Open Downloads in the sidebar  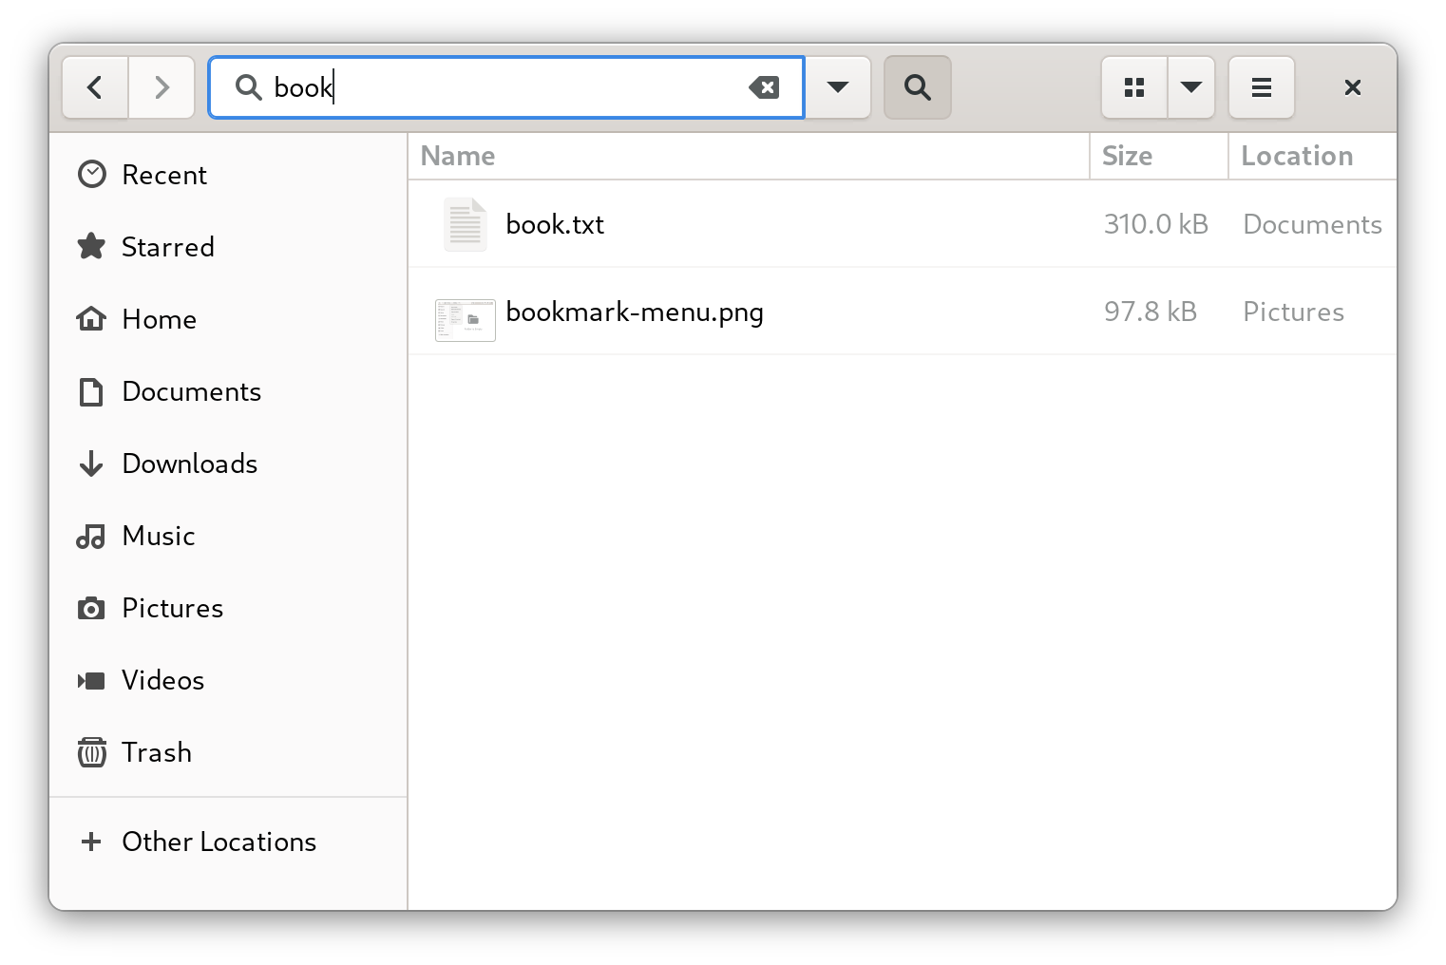(x=228, y=464)
